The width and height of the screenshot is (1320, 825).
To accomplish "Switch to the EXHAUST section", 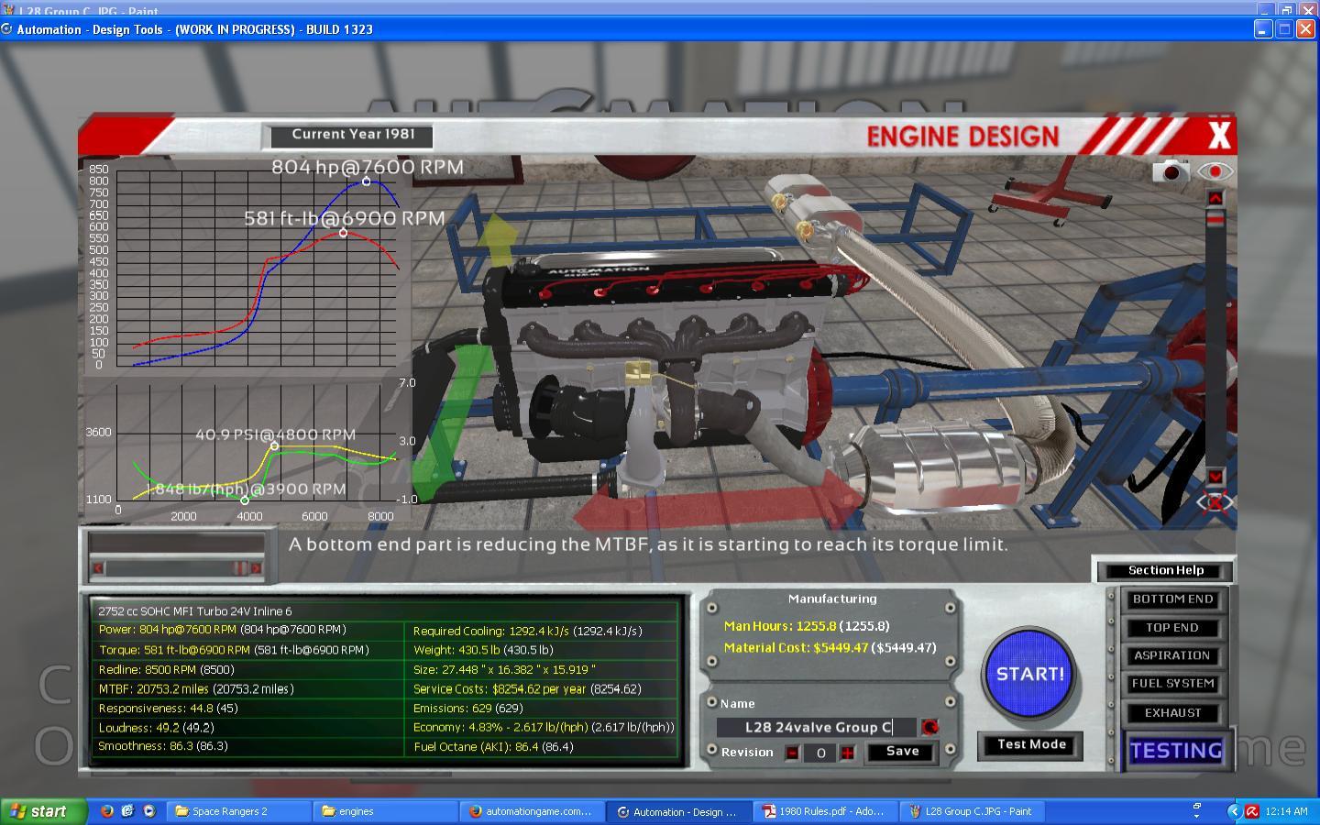I will pyautogui.click(x=1172, y=712).
